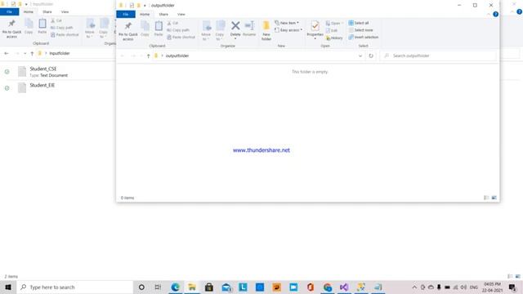Open Task View from the taskbar
The image size is (523, 294).
click(x=158, y=287)
